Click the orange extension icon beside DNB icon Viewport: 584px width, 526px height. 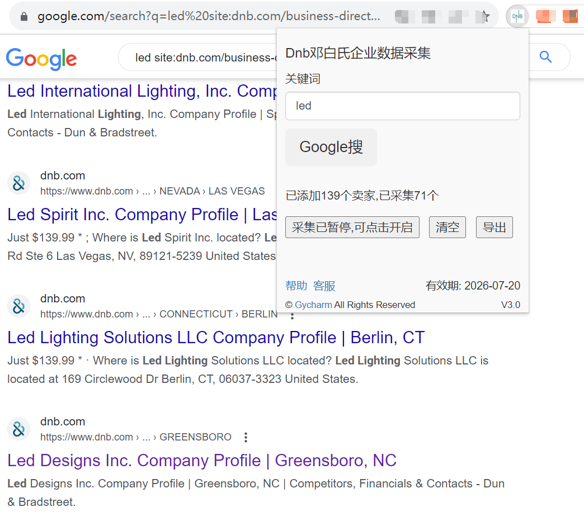[545, 16]
